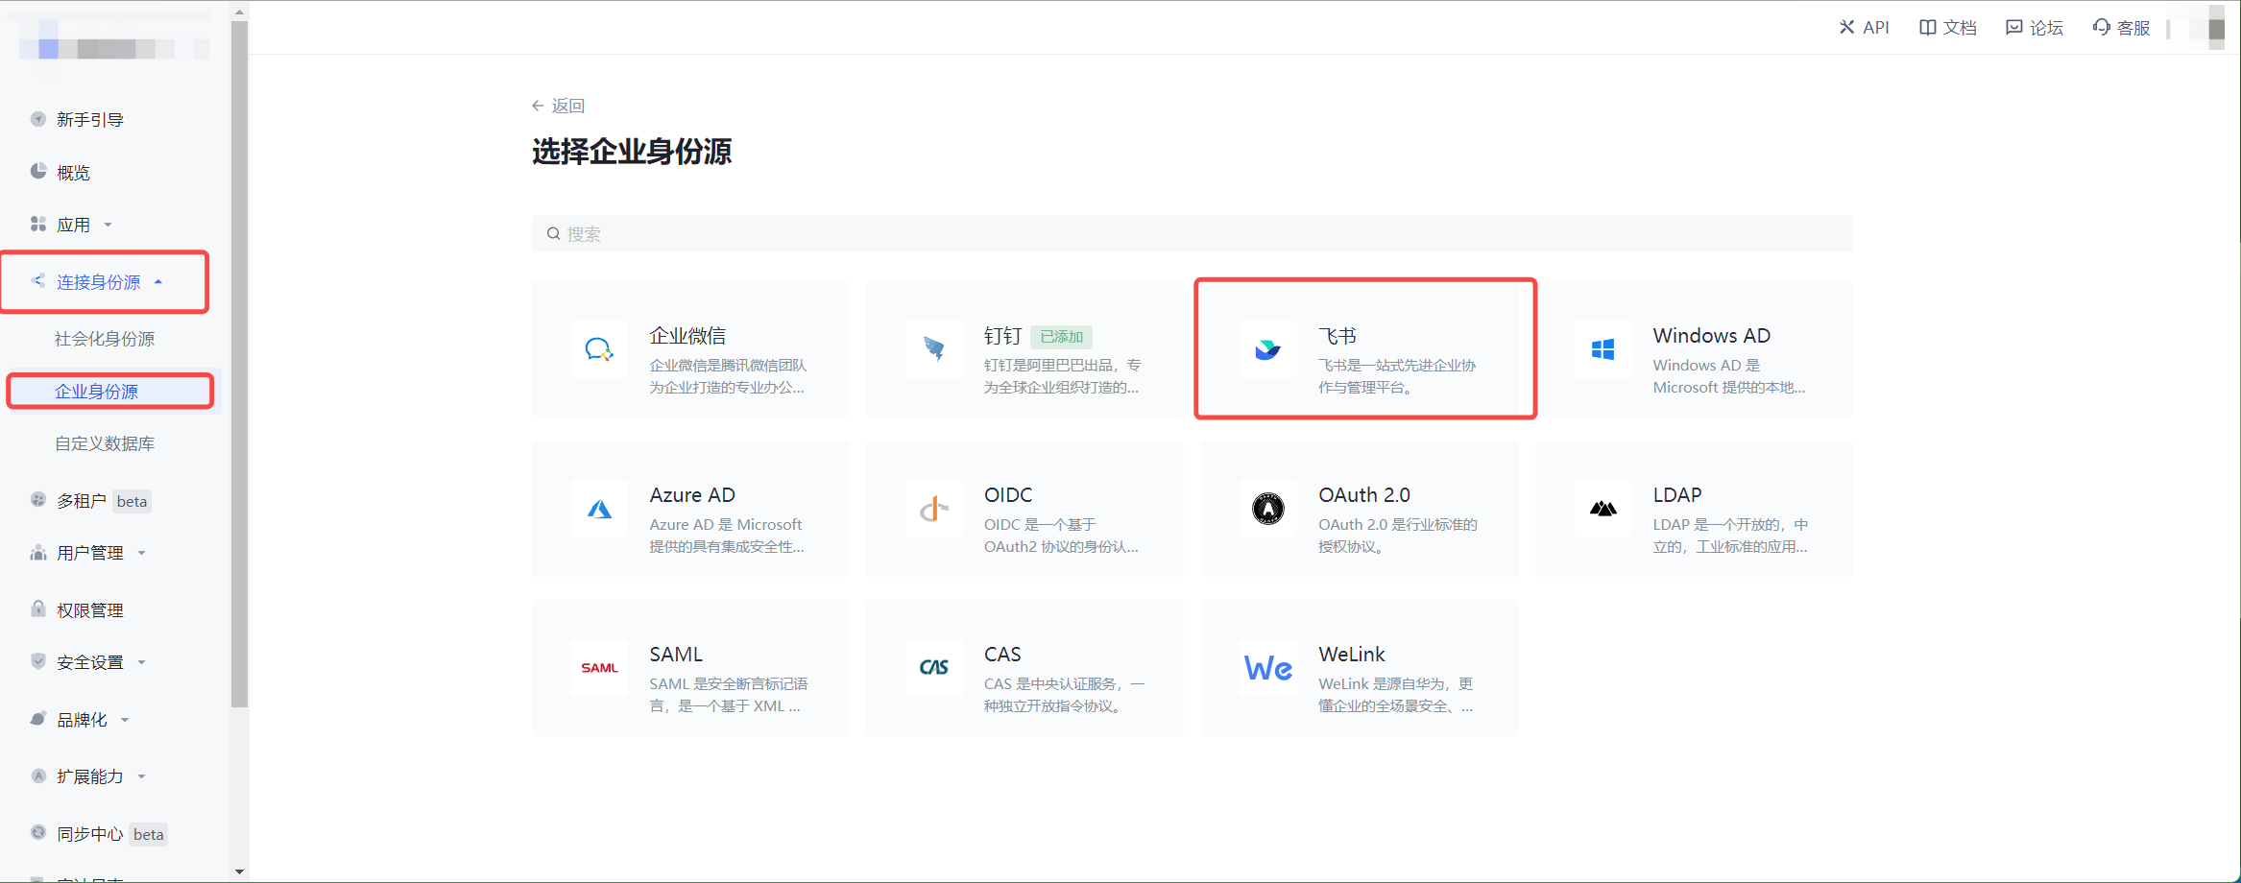2241x883 pixels.
Task: Click the red SAML logo icon
Action: [x=599, y=668]
